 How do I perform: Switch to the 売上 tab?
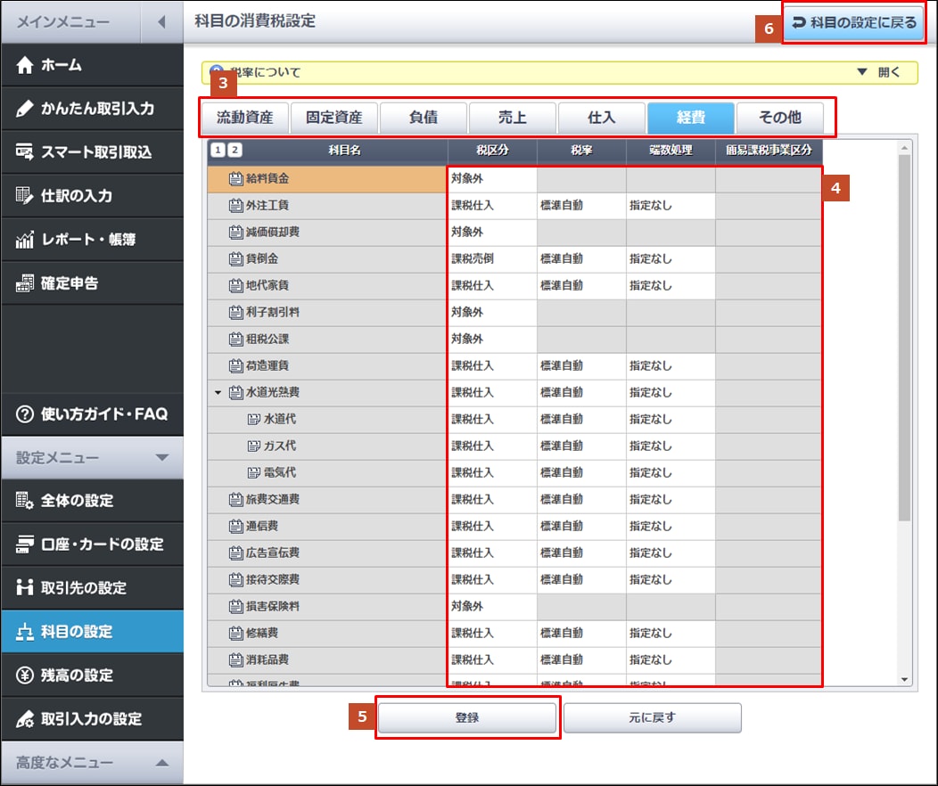click(512, 118)
